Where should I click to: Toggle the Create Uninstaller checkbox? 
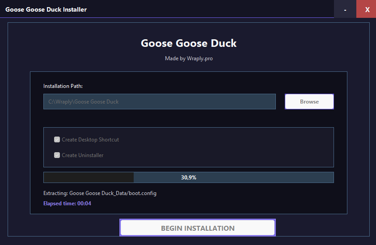click(57, 155)
